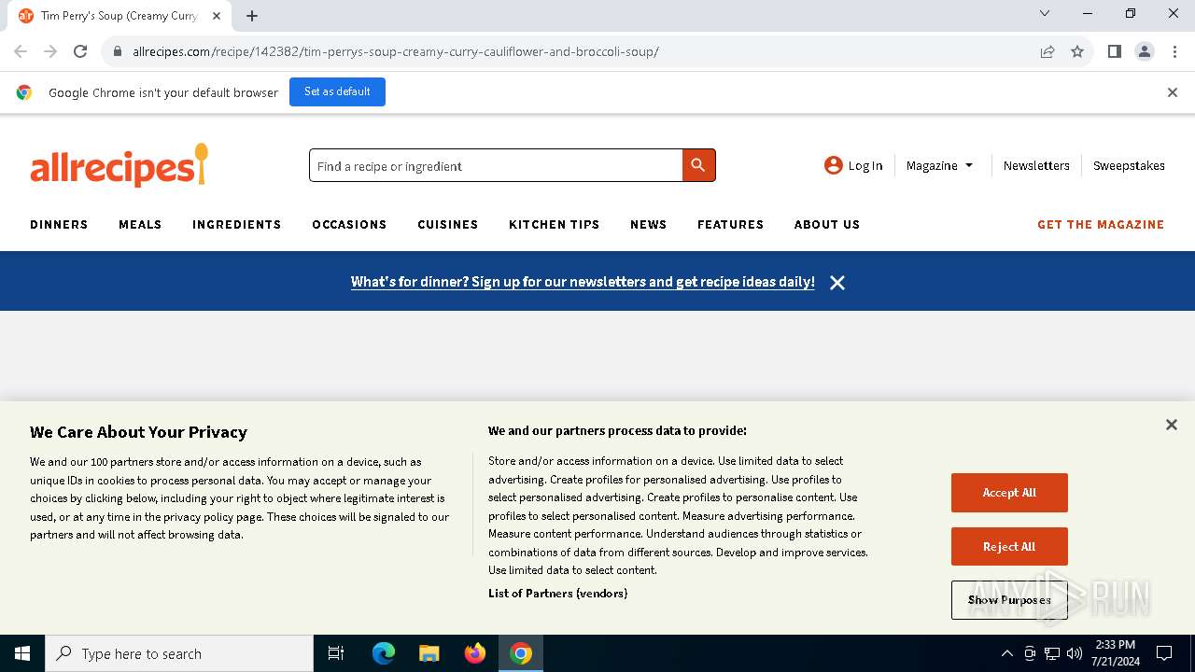
Task: Launch Firefox from the taskbar
Action: pyautogui.click(x=475, y=653)
